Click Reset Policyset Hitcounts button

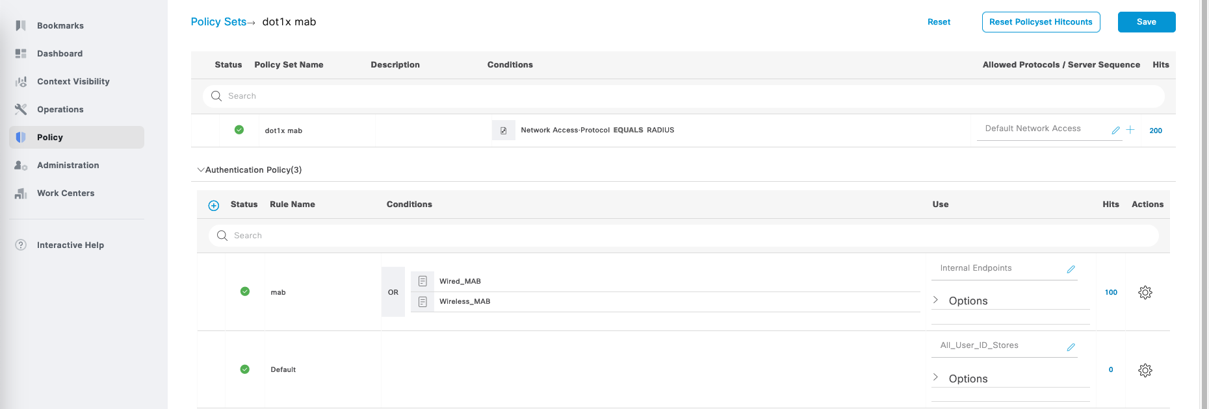point(1040,22)
